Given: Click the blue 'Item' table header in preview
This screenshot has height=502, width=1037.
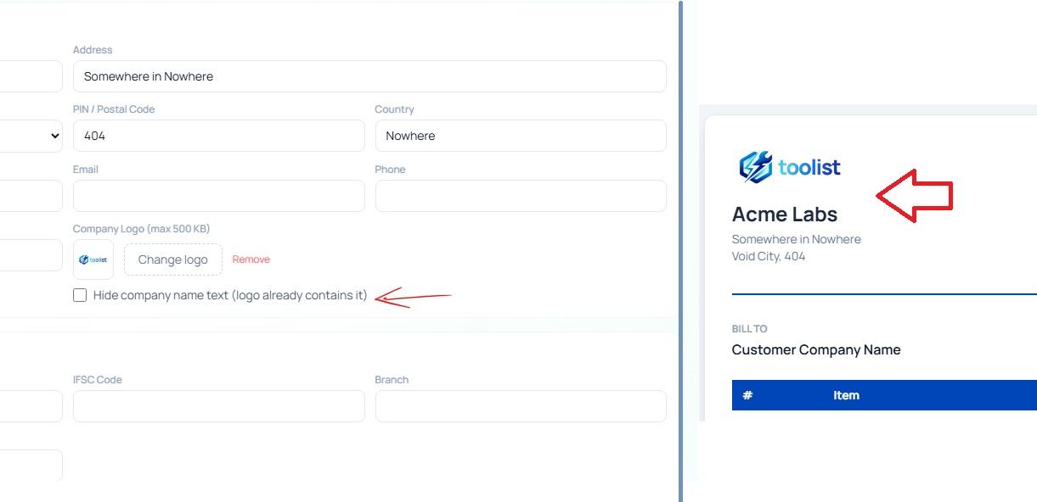Looking at the screenshot, I should (x=846, y=395).
